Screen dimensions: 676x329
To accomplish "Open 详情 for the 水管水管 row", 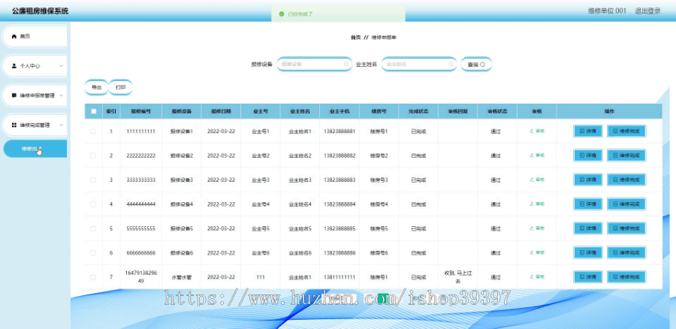I will coord(587,277).
